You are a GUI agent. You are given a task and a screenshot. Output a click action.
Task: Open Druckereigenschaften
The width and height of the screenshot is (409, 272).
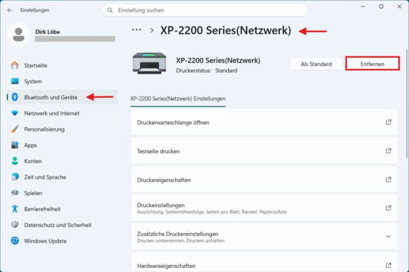tap(264, 180)
